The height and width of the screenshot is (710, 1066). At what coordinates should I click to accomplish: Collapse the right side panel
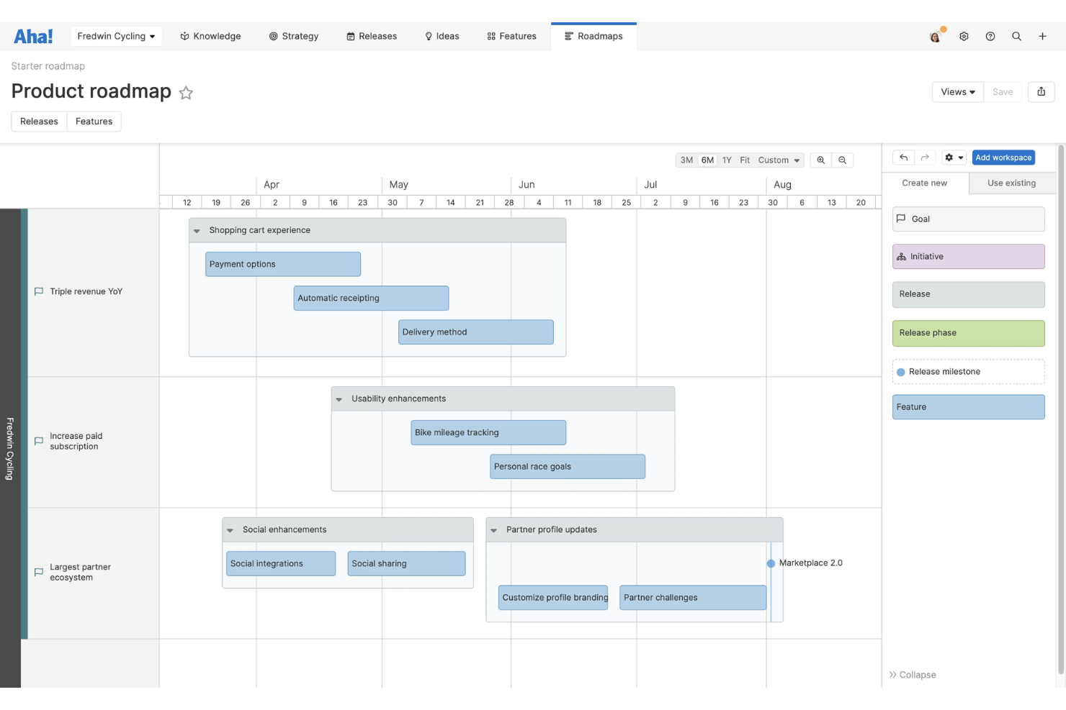point(913,675)
